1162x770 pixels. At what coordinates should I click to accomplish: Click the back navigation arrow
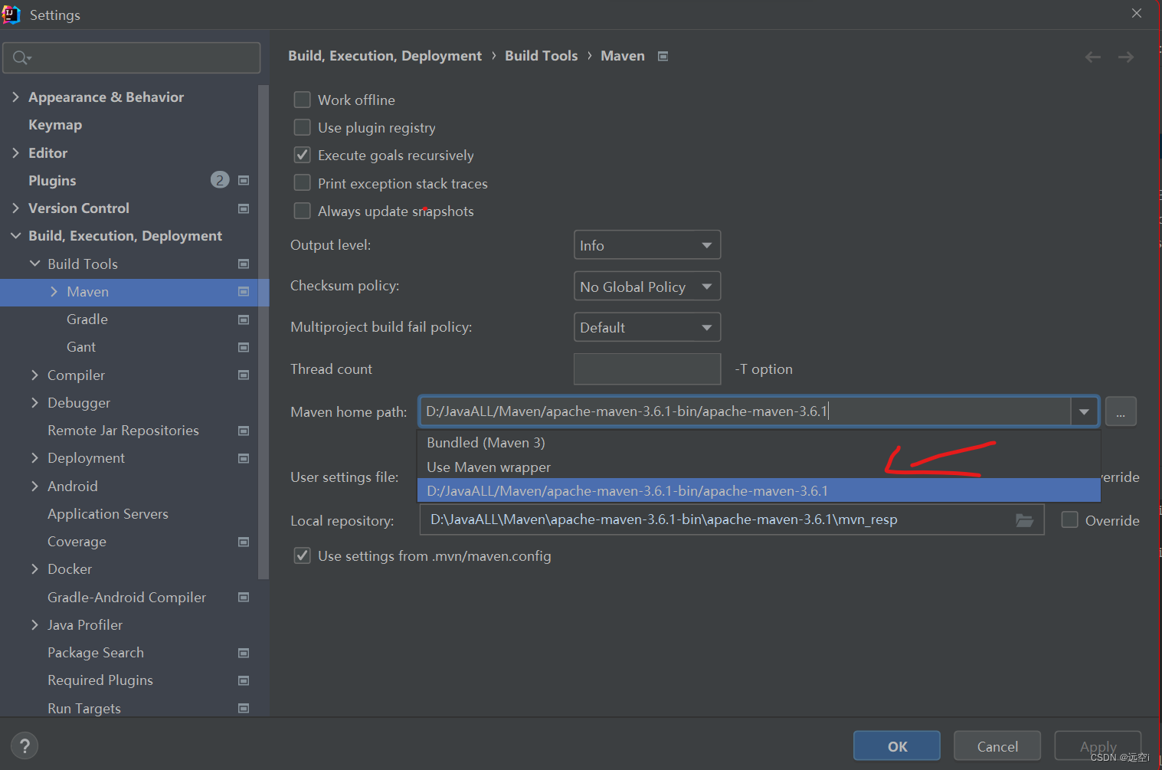coord(1093,56)
